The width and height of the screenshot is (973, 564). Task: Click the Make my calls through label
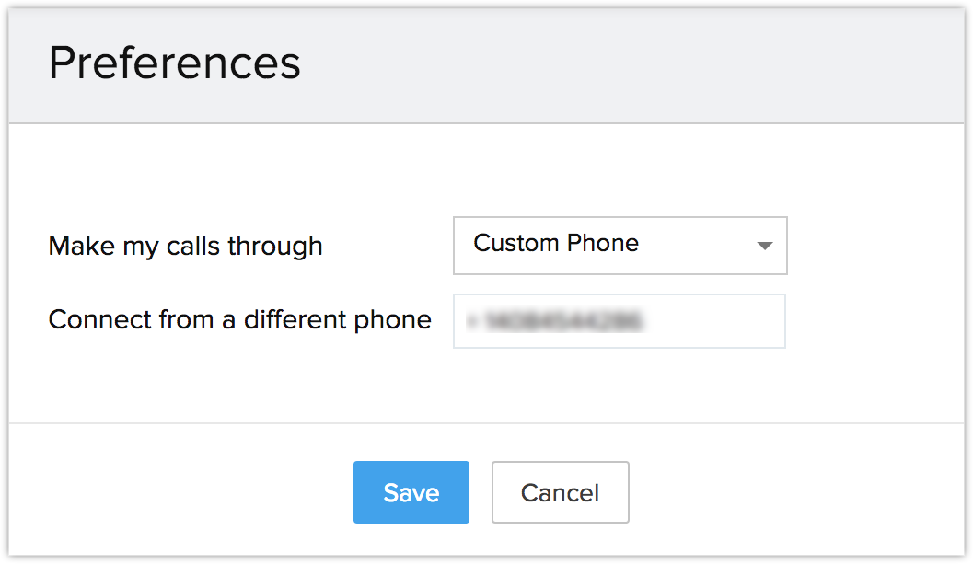185,247
